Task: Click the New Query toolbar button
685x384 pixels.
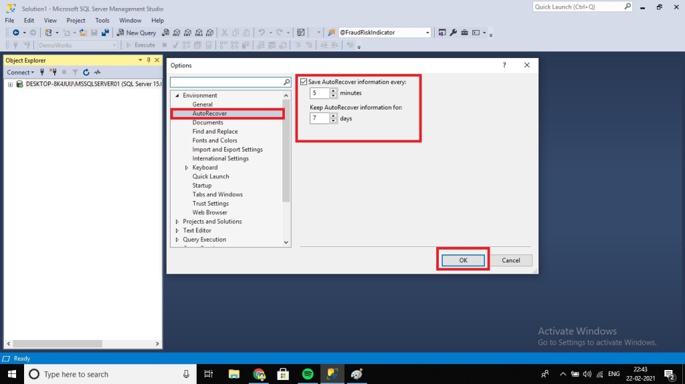Action: [137, 32]
